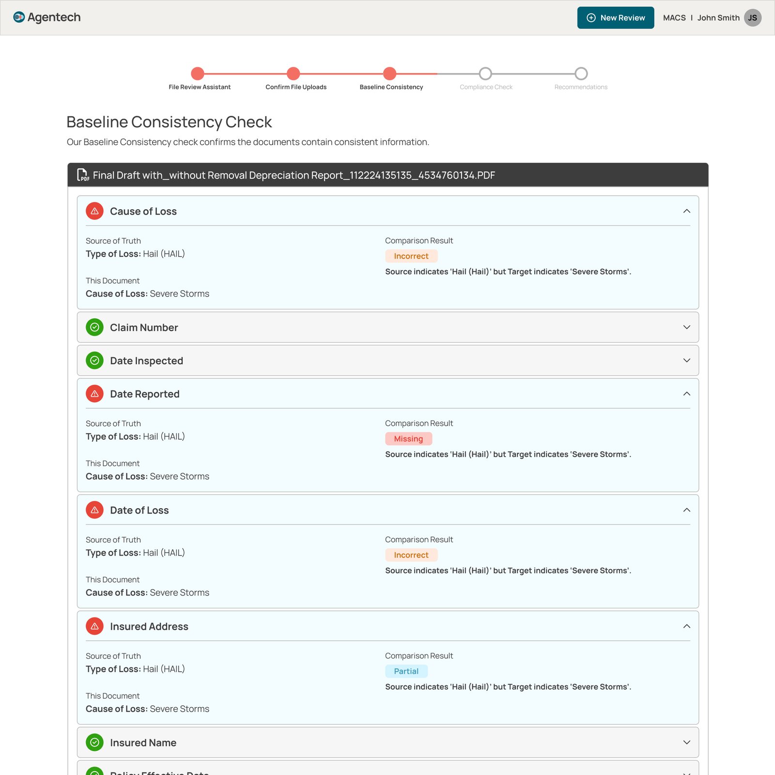Click the green check icon beside Insured Name
The image size is (775, 775).
click(x=94, y=743)
